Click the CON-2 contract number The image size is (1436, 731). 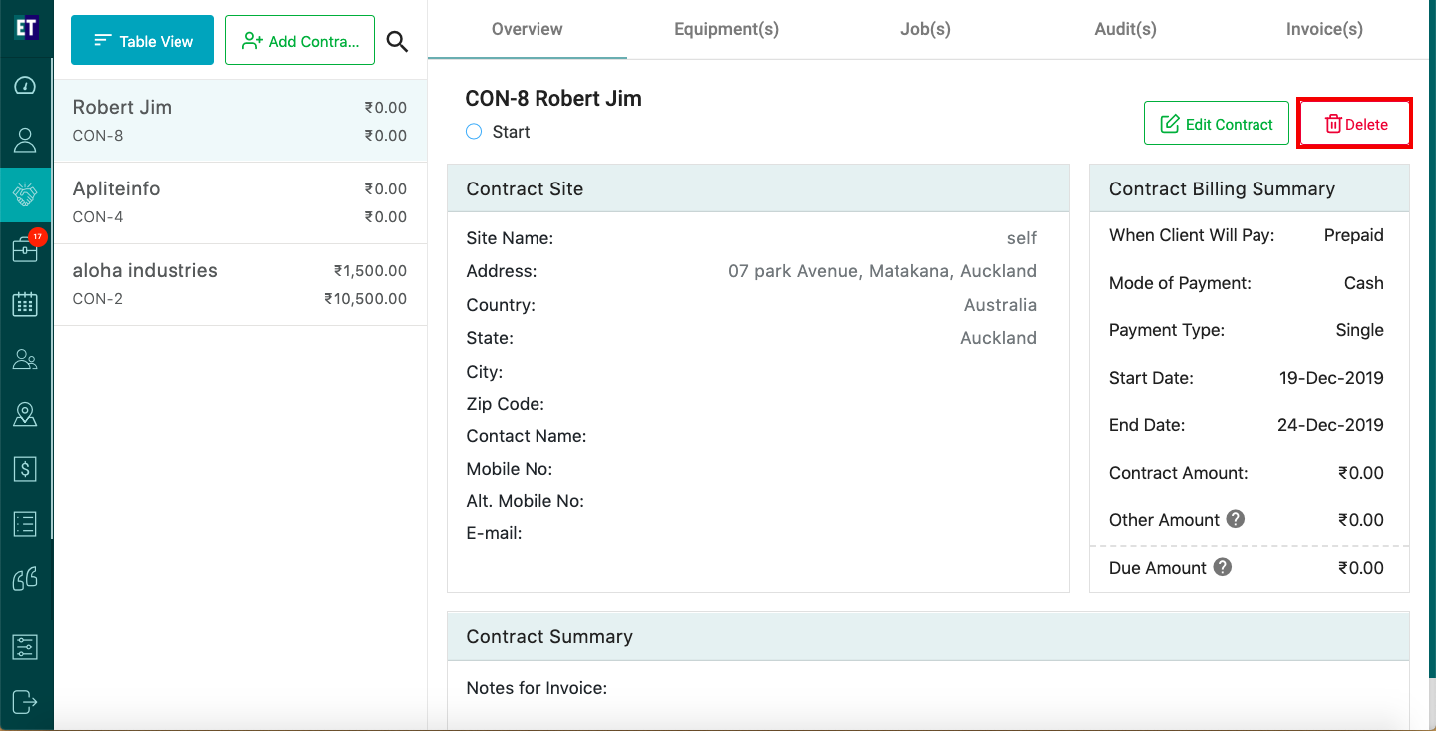(98, 298)
